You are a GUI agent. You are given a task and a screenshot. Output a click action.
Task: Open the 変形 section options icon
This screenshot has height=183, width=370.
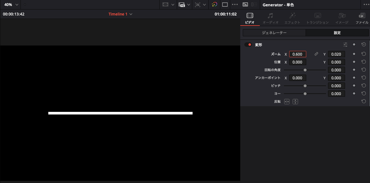345,44
